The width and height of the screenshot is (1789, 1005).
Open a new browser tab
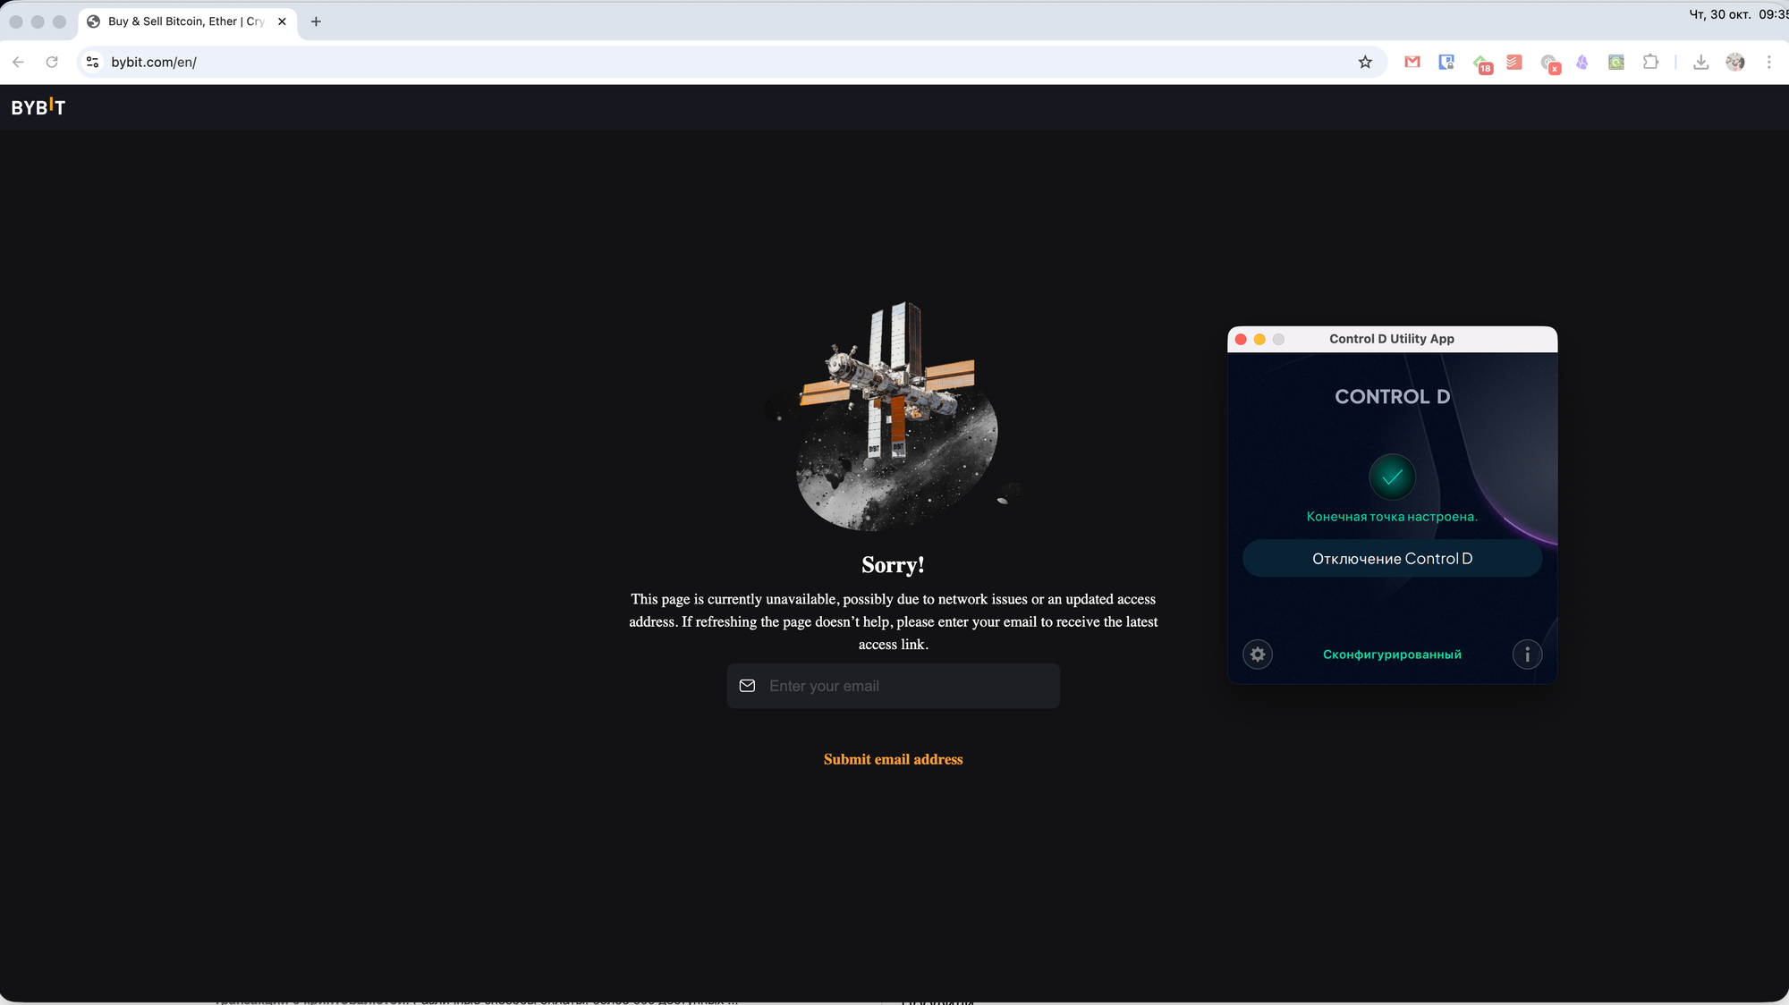[x=316, y=21]
